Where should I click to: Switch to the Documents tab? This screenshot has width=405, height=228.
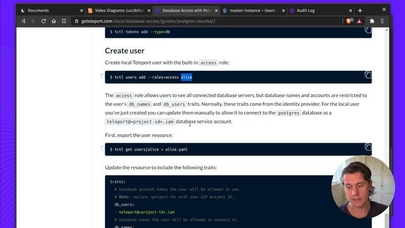click(52, 11)
